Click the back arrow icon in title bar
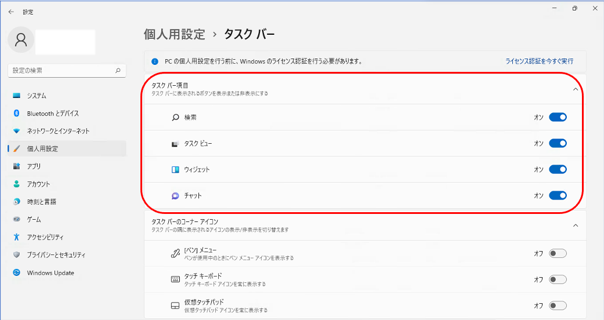This screenshot has height=320, width=604. (x=11, y=12)
